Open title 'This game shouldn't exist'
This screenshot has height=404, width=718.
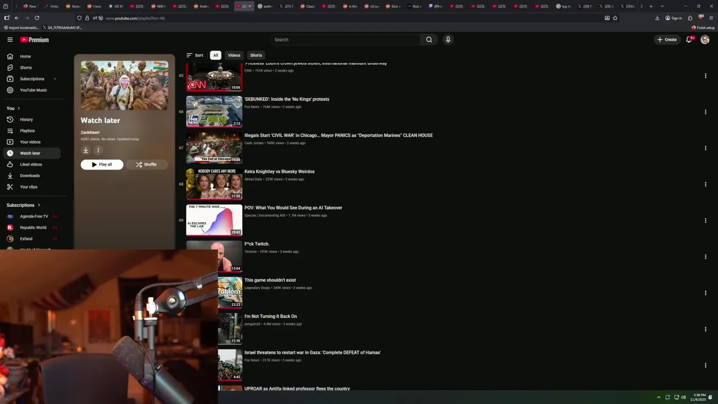pyautogui.click(x=270, y=280)
